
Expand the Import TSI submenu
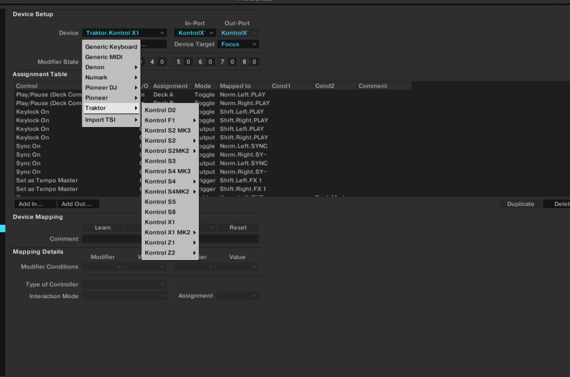coord(111,120)
